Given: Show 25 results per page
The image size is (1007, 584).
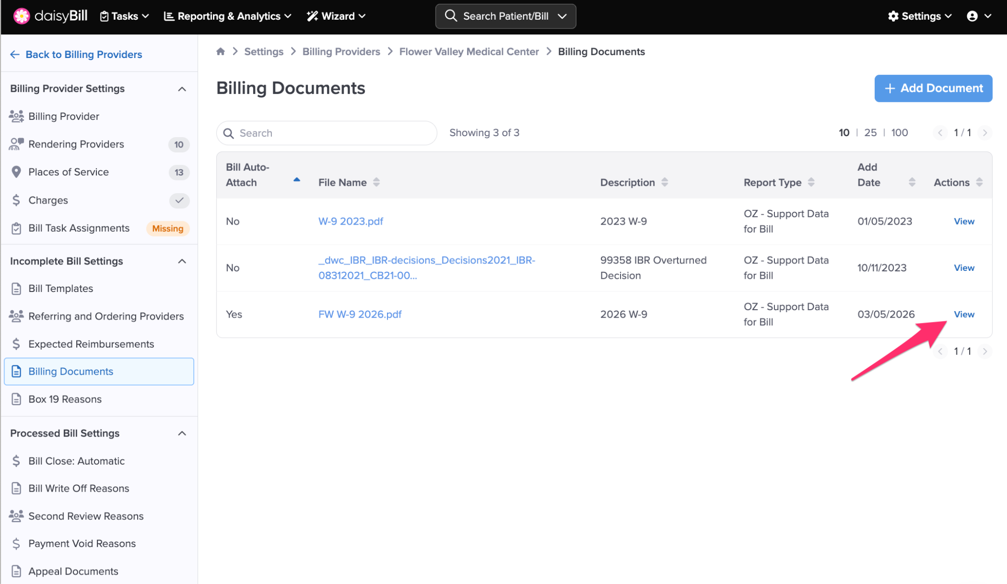Looking at the screenshot, I should pos(870,133).
